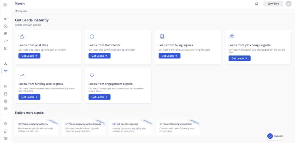Viewport: 295px width, 143px height.
Task: Open the megaphone campaigns icon in sidebar
Action: click(6, 19)
